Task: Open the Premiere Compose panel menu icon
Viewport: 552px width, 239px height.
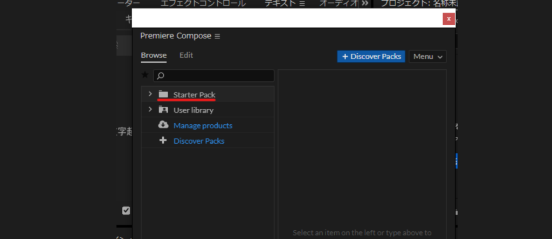Action: point(217,36)
